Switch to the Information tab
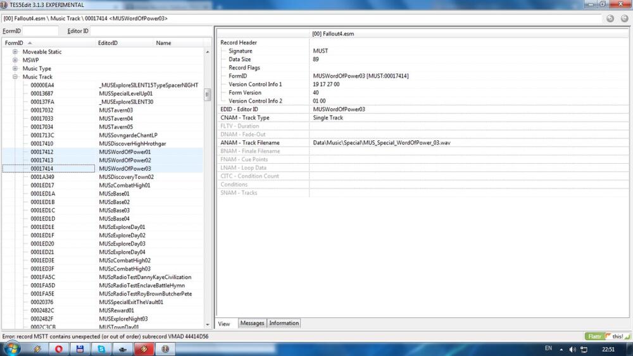 coord(284,323)
